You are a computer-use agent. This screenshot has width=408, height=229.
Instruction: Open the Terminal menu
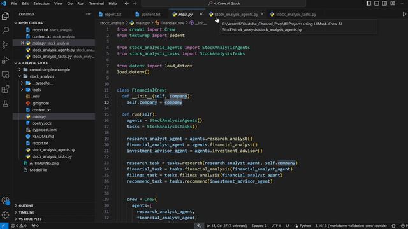click(96, 4)
